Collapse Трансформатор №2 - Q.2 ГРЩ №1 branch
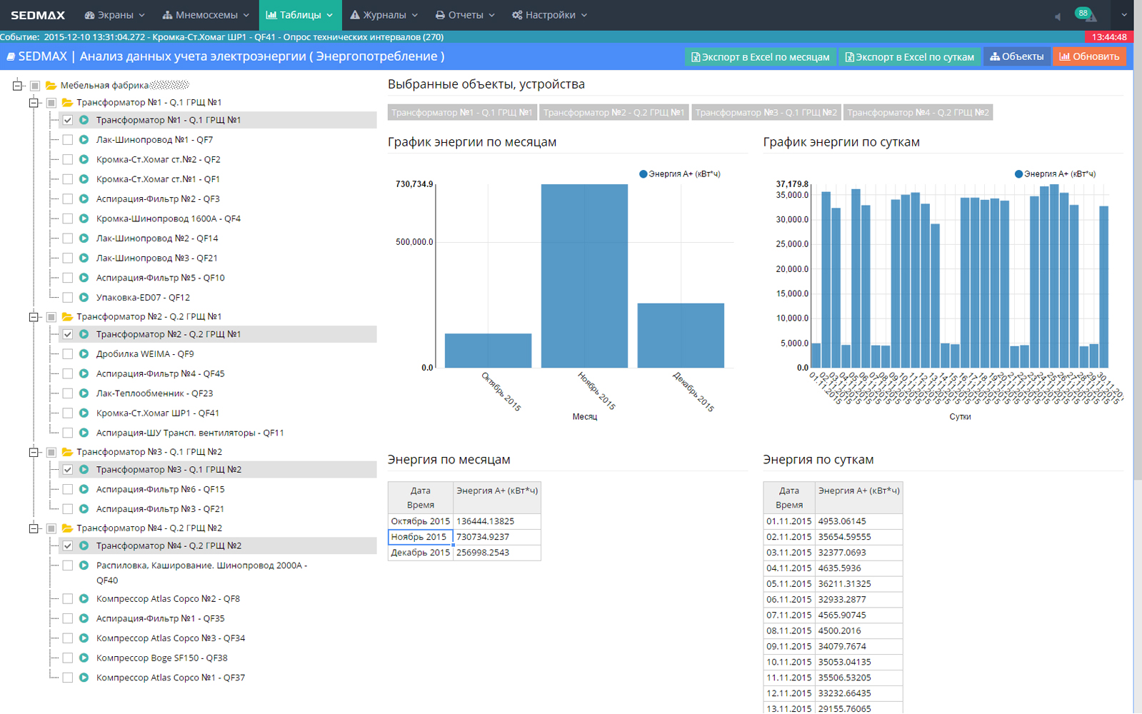The image size is (1142, 714). (x=34, y=317)
